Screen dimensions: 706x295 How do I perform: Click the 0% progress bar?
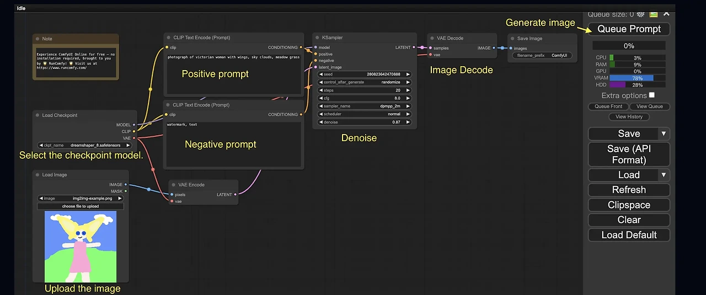click(x=629, y=46)
